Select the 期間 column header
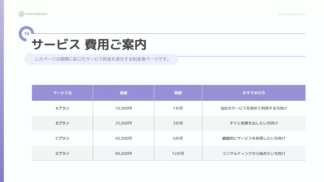The width and height of the screenshot is (324, 182). (x=178, y=93)
